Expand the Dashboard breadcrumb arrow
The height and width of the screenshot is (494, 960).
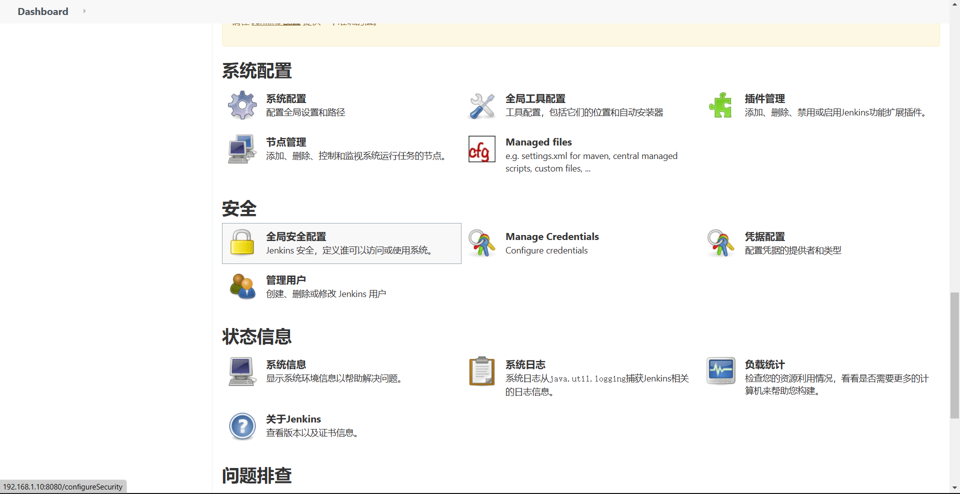[84, 11]
